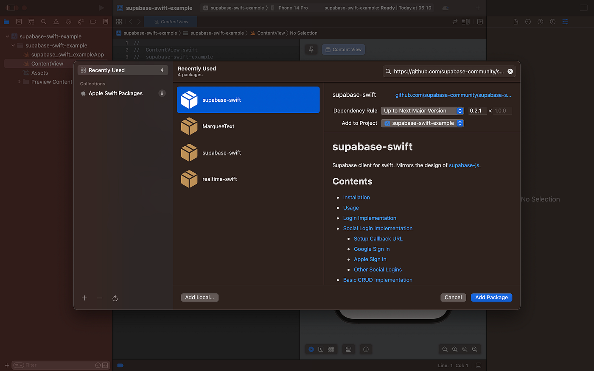The height and width of the screenshot is (371, 594).
Task: Switch to the ContentView editor tab
Action: click(171, 21)
